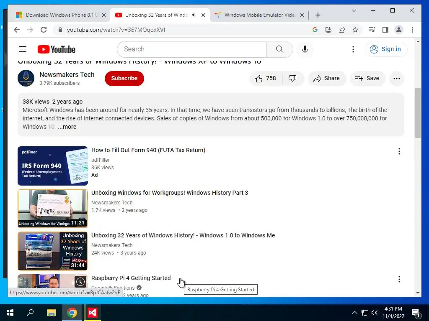
Task: Go back to the previous page
Action: pyautogui.click(x=17, y=30)
